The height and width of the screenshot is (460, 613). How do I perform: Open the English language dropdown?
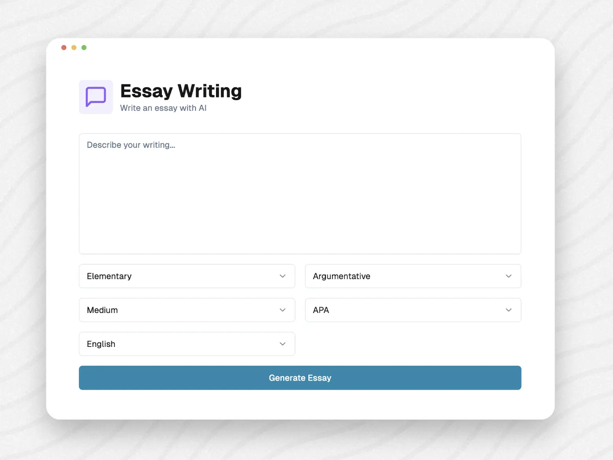pyautogui.click(x=187, y=344)
